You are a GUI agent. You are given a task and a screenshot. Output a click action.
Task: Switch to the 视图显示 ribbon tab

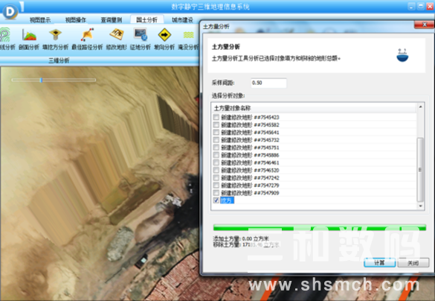[x=40, y=19]
